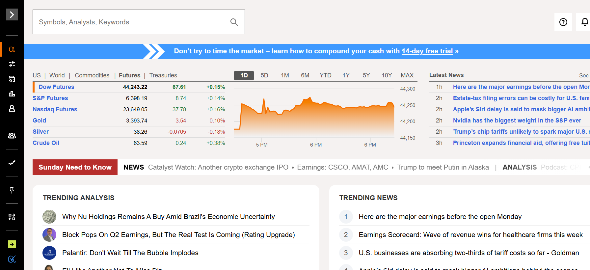
Task: Click Crude Oil change +0.38%
Action: 216,143
